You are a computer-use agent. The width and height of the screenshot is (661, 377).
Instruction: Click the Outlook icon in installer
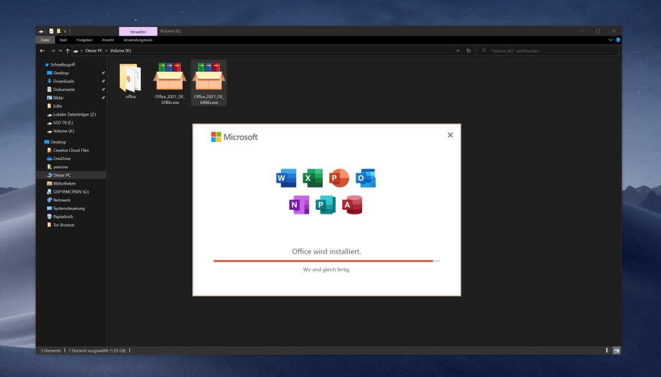[365, 178]
